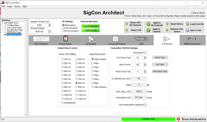Click Main Cursor stepper arrows

pos(145,65)
